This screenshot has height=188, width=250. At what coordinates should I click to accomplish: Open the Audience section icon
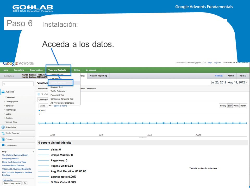3,92
